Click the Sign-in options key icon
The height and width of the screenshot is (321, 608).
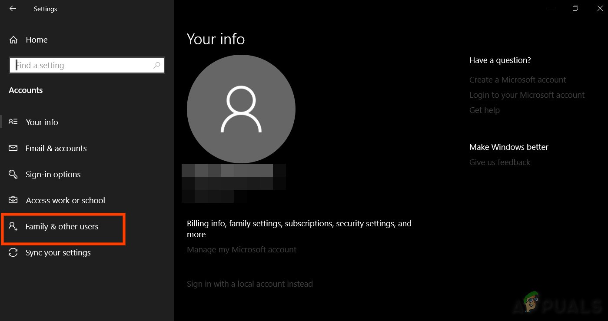click(x=13, y=174)
